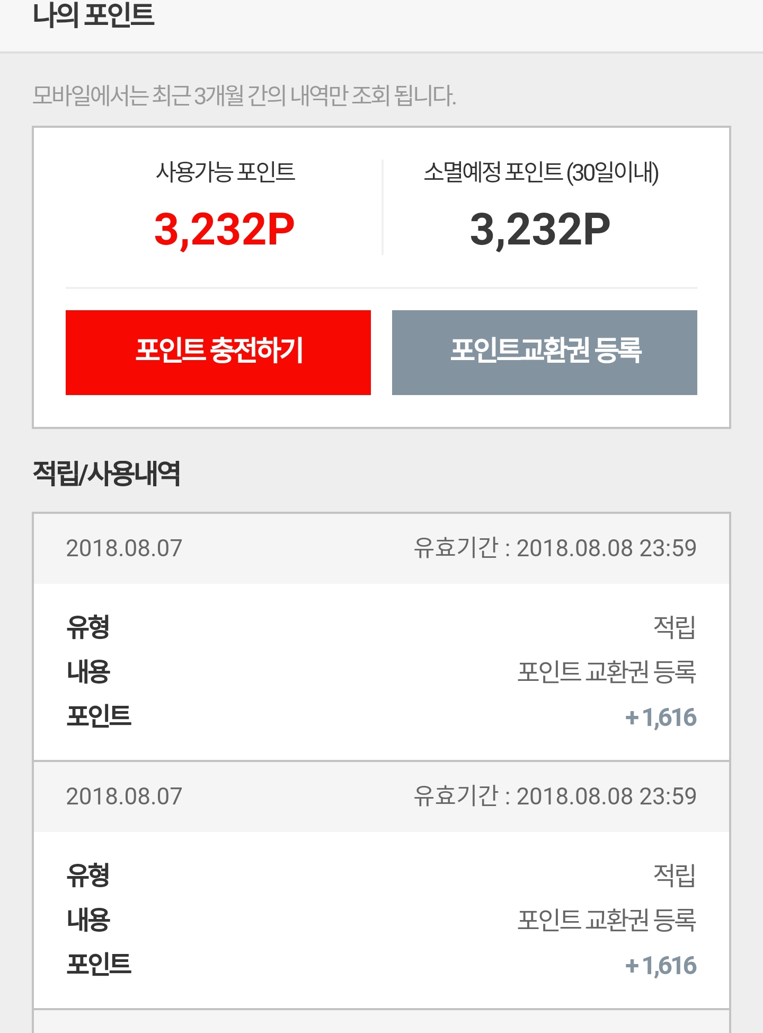Tap the 적립 type value in first entry
This screenshot has width=763, height=1033.
(x=674, y=627)
